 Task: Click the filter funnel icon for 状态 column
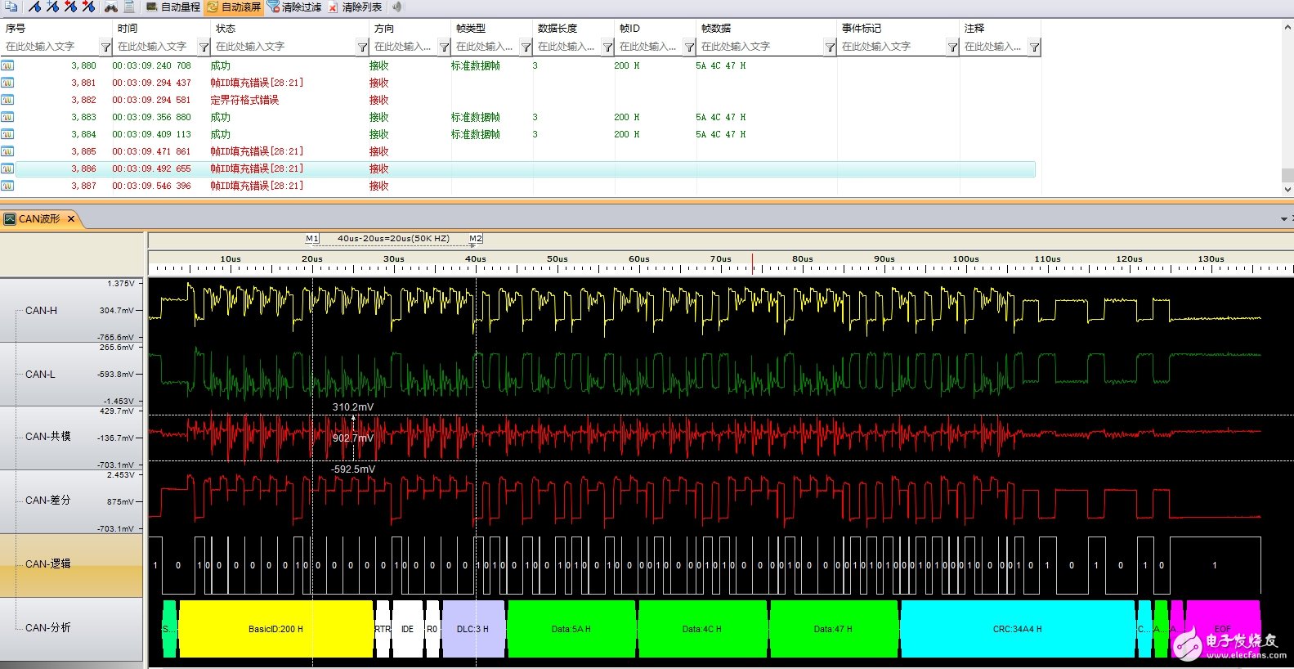tap(362, 47)
